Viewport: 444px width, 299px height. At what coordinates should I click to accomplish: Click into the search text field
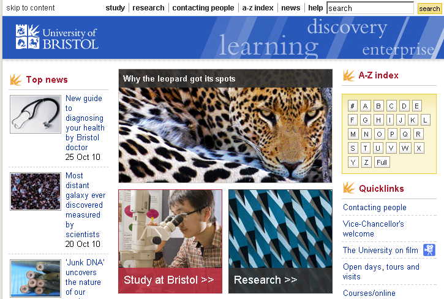tap(370, 9)
